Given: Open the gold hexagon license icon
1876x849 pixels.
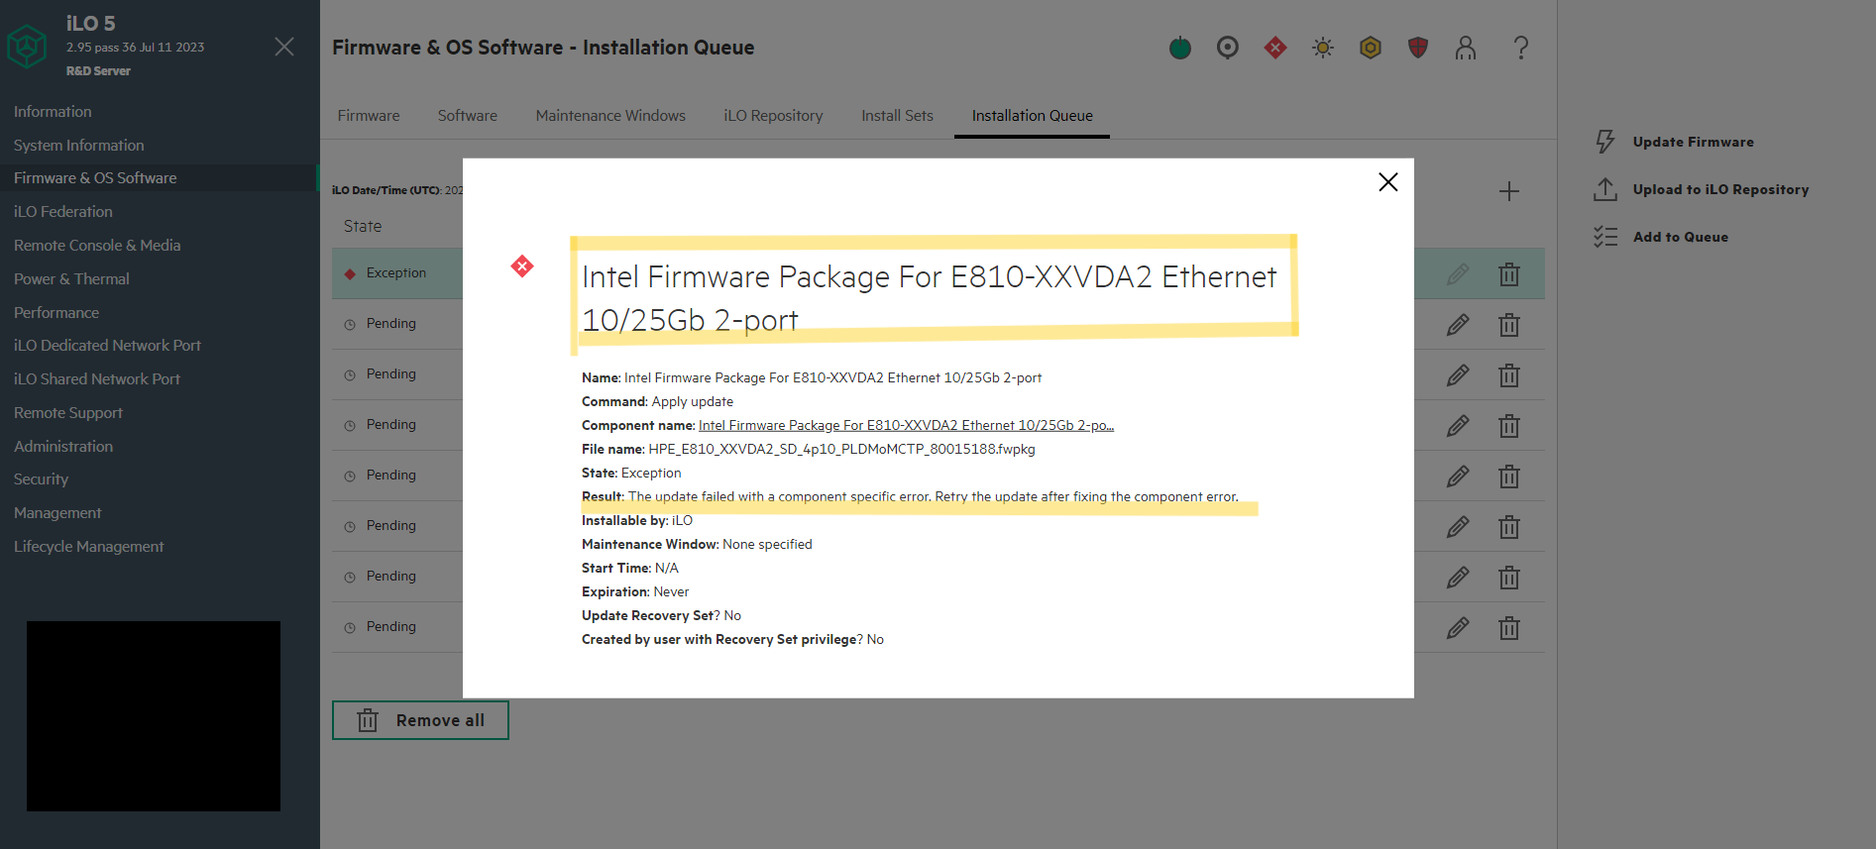Looking at the screenshot, I should point(1370,47).
